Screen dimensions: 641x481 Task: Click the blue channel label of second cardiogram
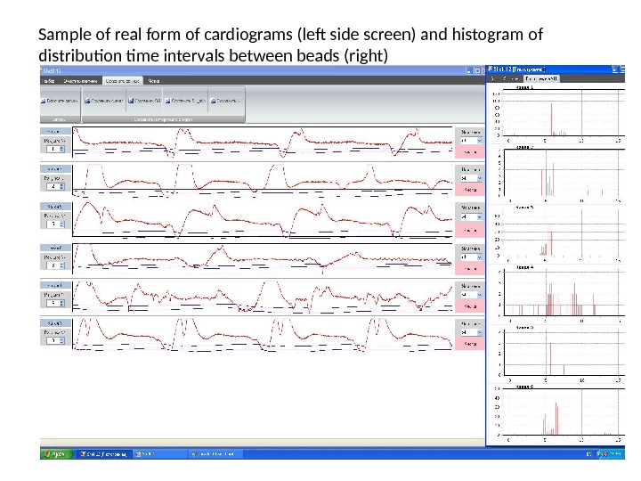[55, 169]
